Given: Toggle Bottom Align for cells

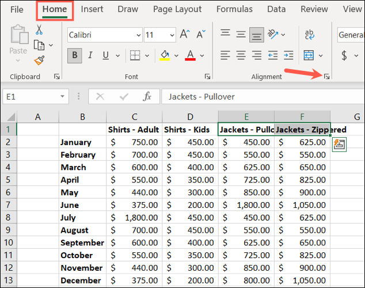Looking at the screenshot, I should (257, 35).
